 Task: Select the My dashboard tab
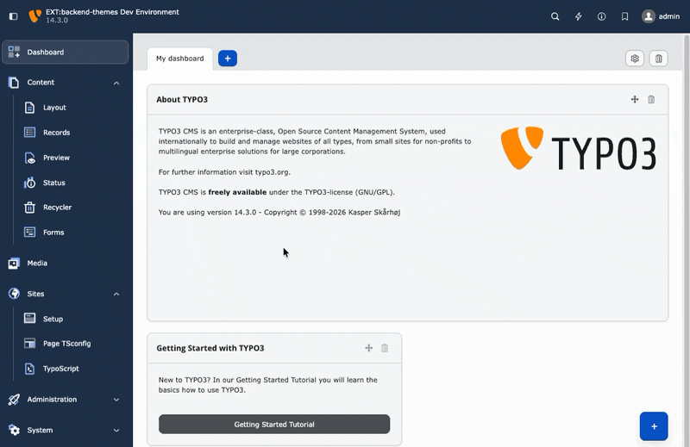tap(180, 59)
